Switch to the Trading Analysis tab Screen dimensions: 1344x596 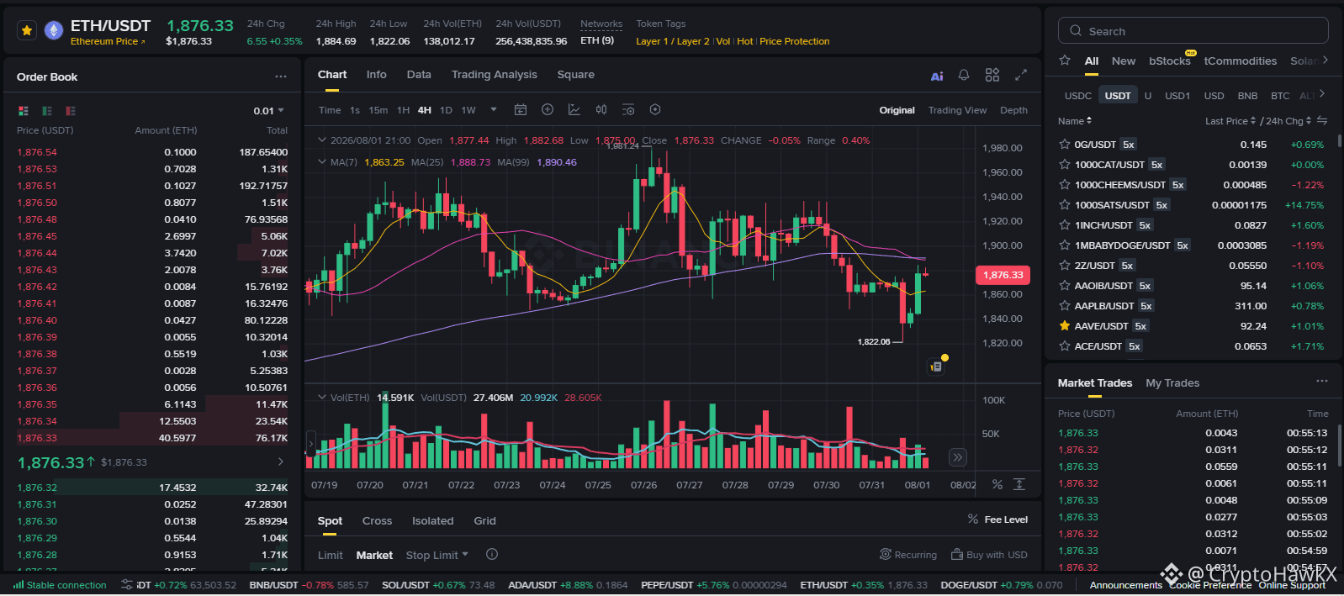(495, 75)
